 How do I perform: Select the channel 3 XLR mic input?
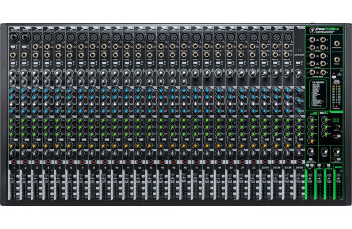point(37,37)
